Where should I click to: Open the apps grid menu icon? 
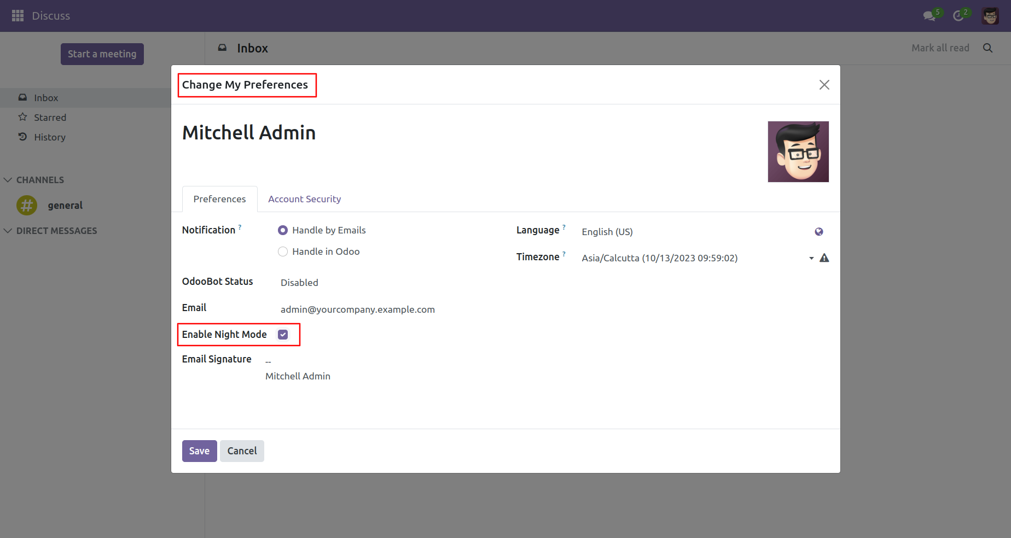tap(18, 16)
